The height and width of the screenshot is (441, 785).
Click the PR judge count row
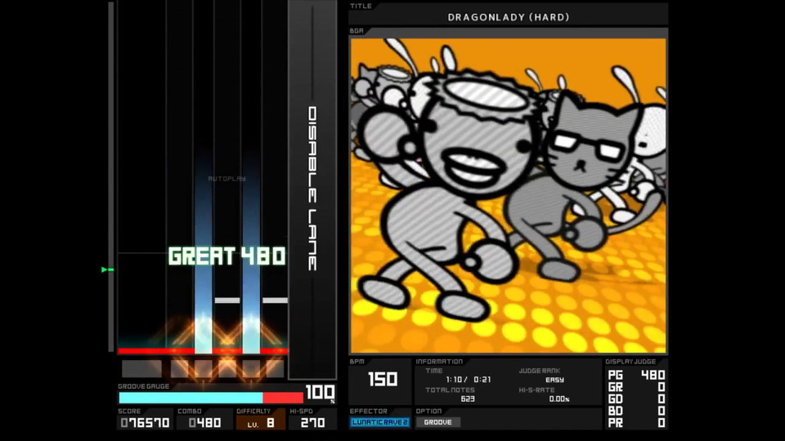(636, 423)
